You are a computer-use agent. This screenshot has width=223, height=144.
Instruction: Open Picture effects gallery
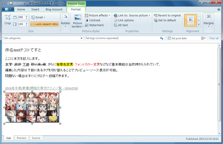pyautogui.click(x=98, y=15)
